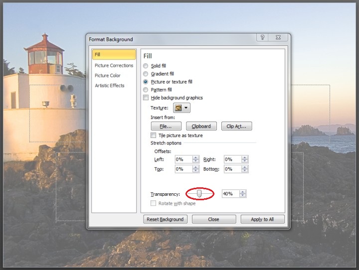Open Clip Art... insert option

point(236,127)
